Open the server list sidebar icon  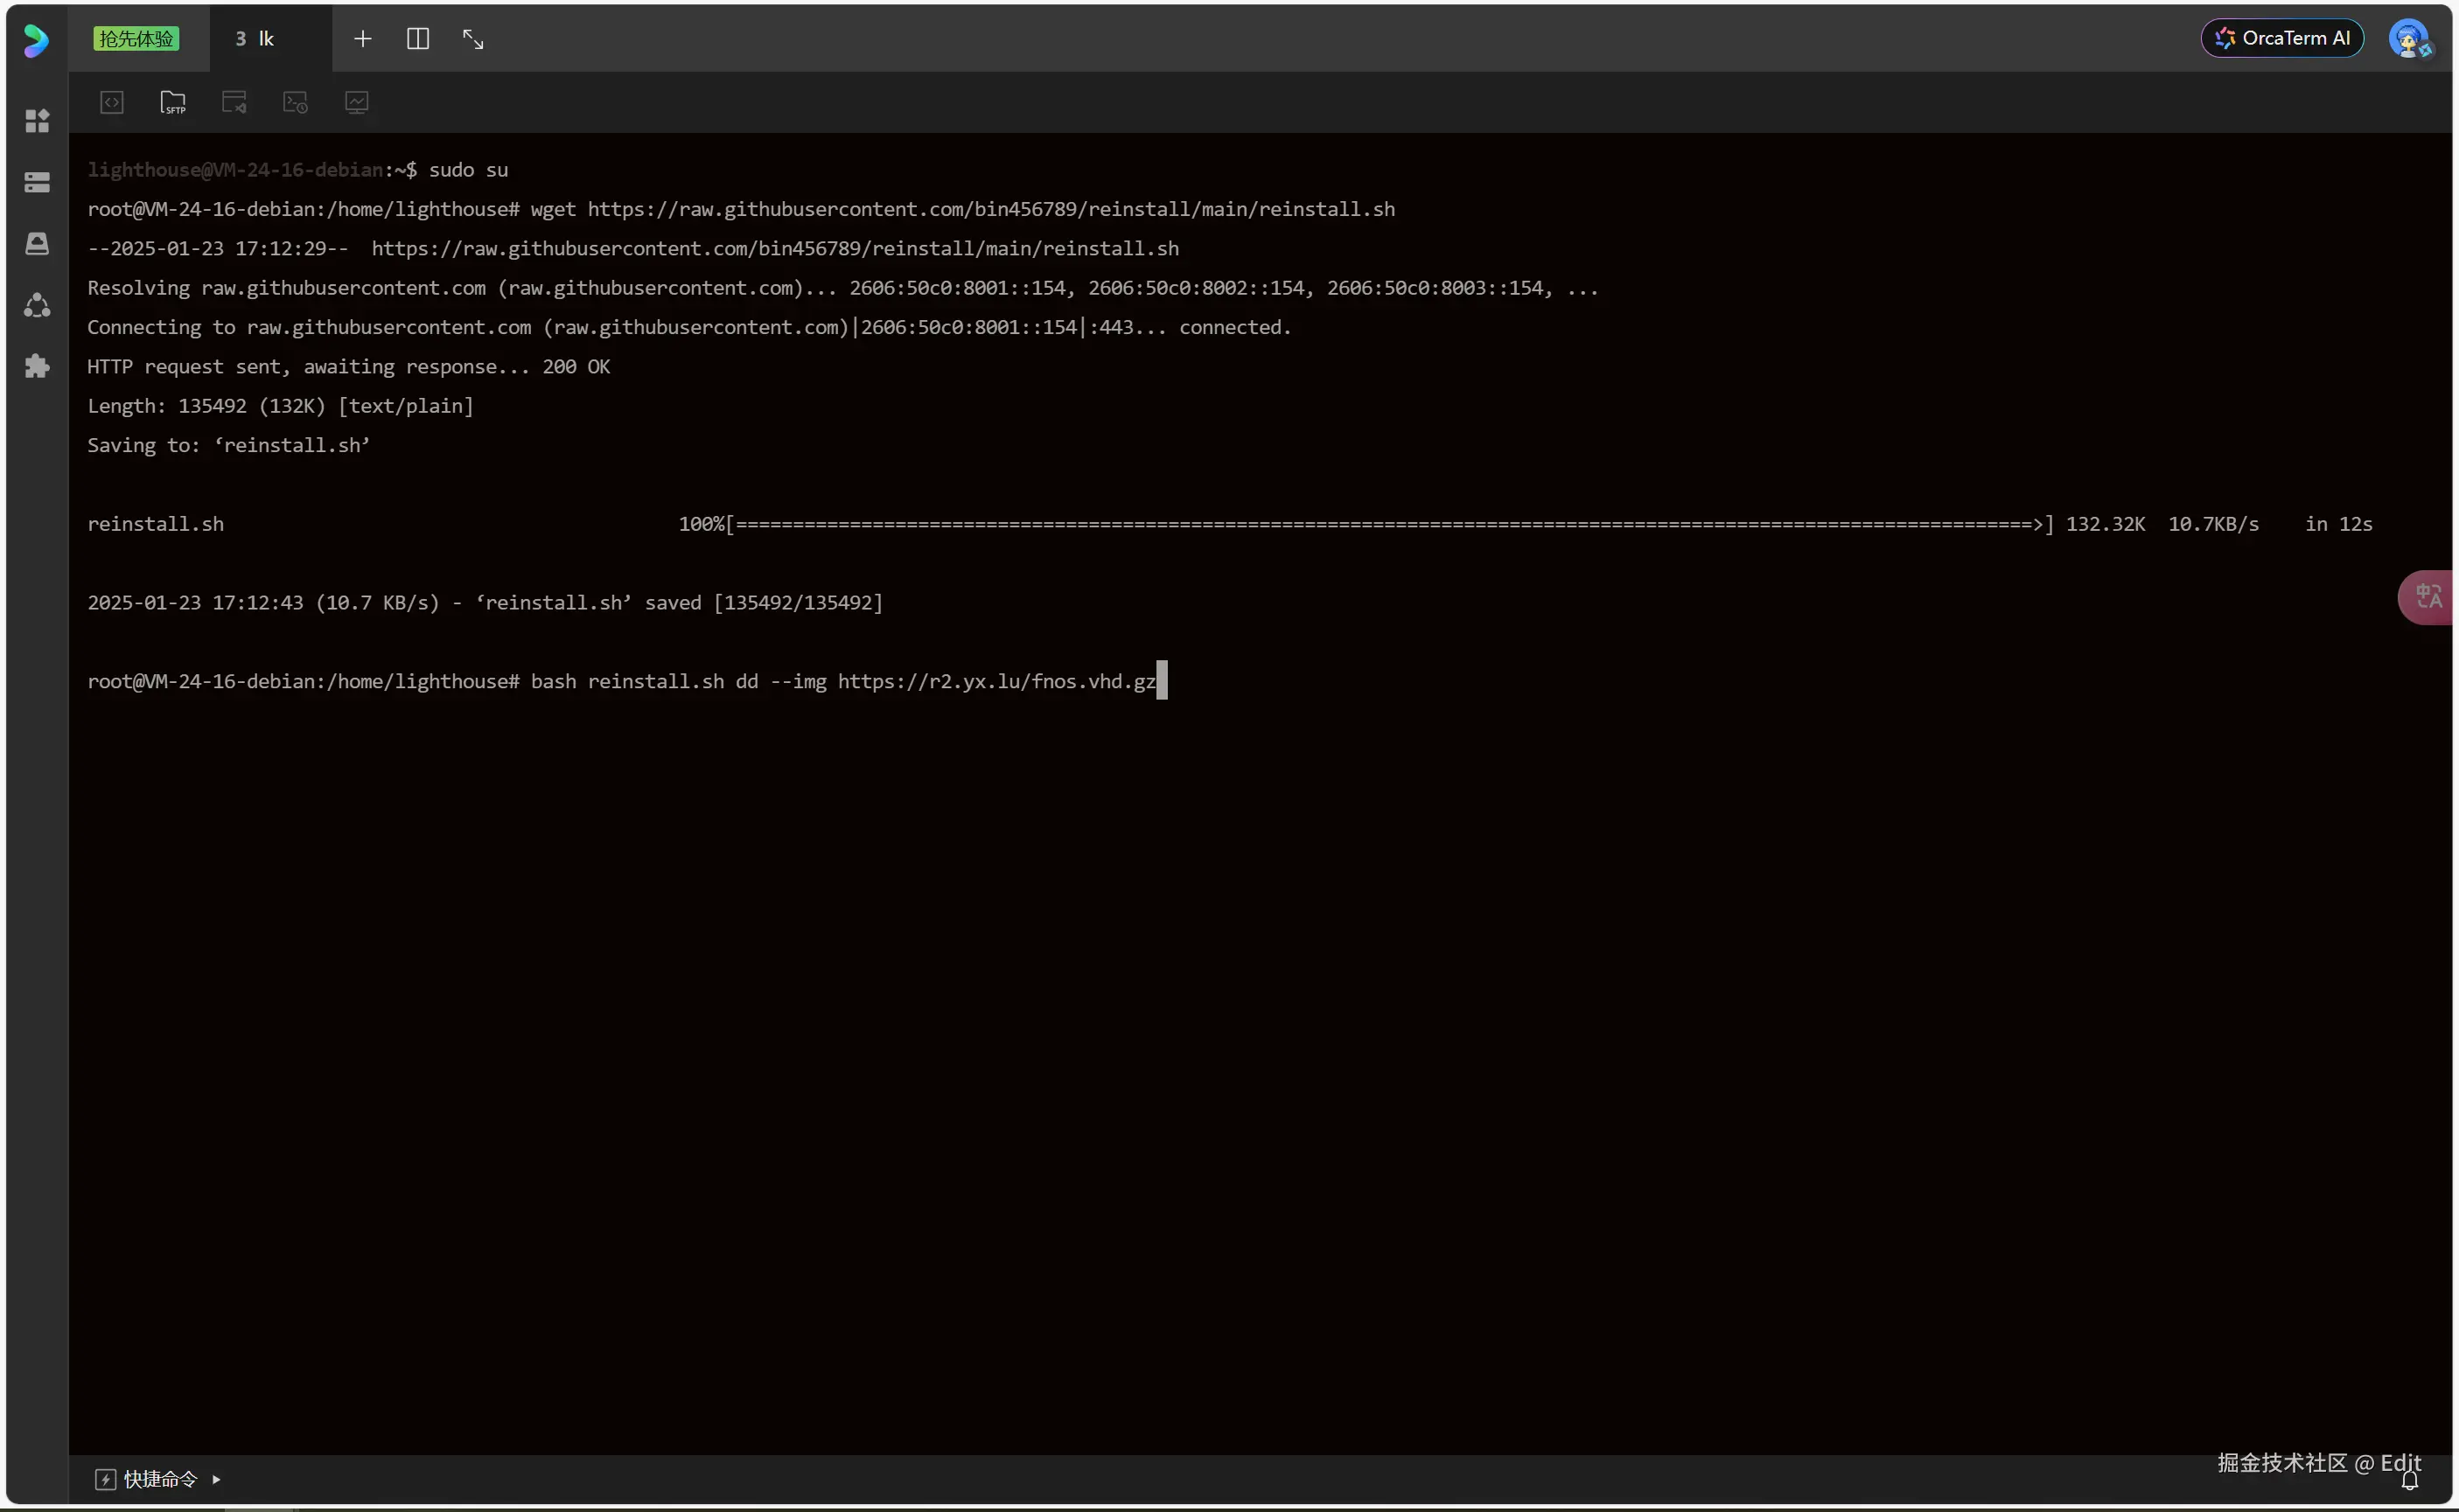coord(37,182)
